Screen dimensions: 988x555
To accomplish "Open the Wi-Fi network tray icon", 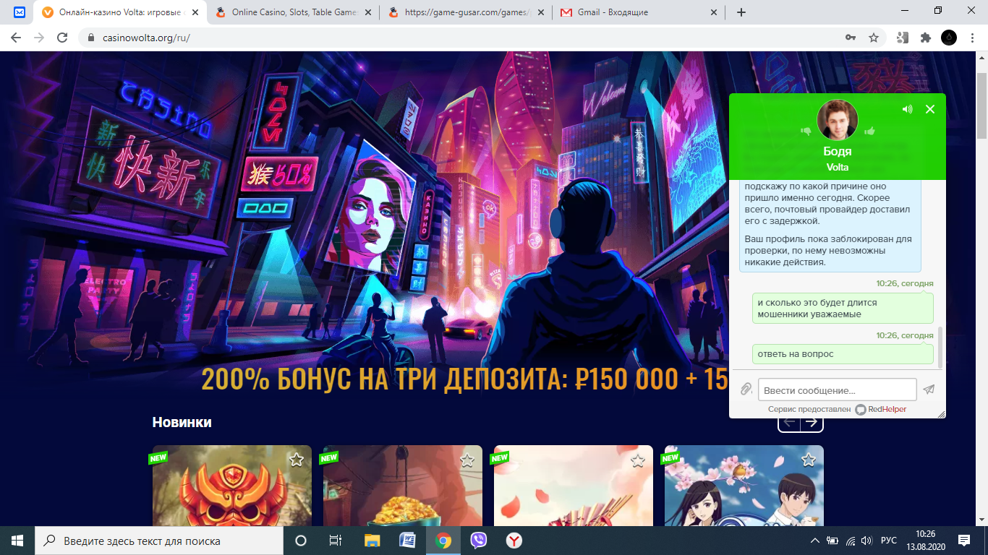I will coord(851,541).
